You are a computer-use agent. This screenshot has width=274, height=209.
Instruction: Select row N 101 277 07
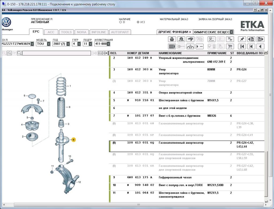click(187, 117)
